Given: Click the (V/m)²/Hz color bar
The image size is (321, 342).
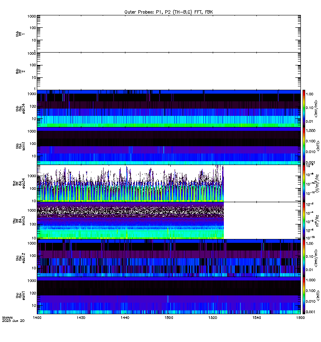Looking at the screenshot, I should coord(304,183).
